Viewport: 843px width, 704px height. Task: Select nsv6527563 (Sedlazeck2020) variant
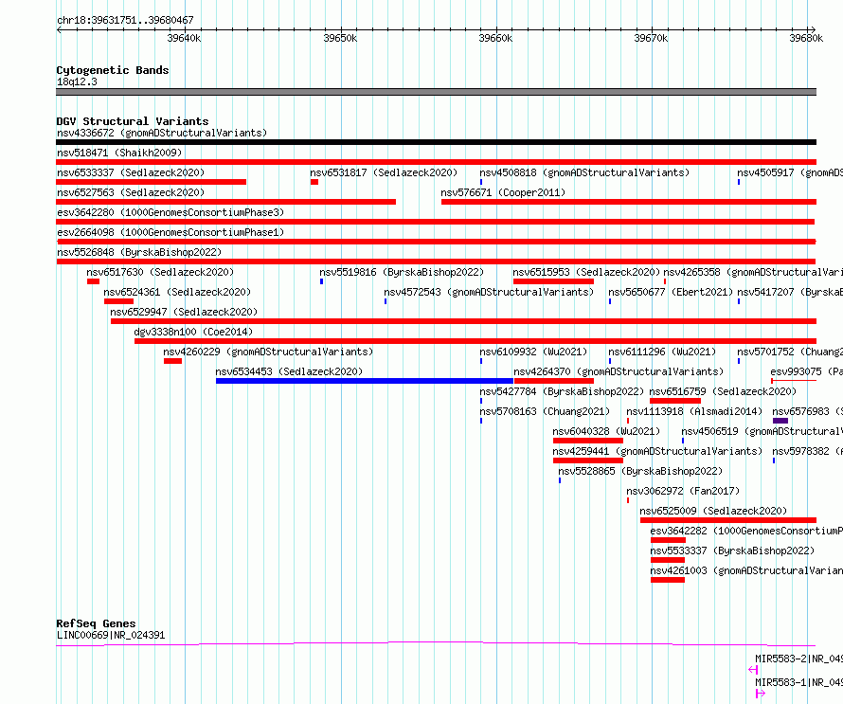pyautogui.click(x=131, y=192)
